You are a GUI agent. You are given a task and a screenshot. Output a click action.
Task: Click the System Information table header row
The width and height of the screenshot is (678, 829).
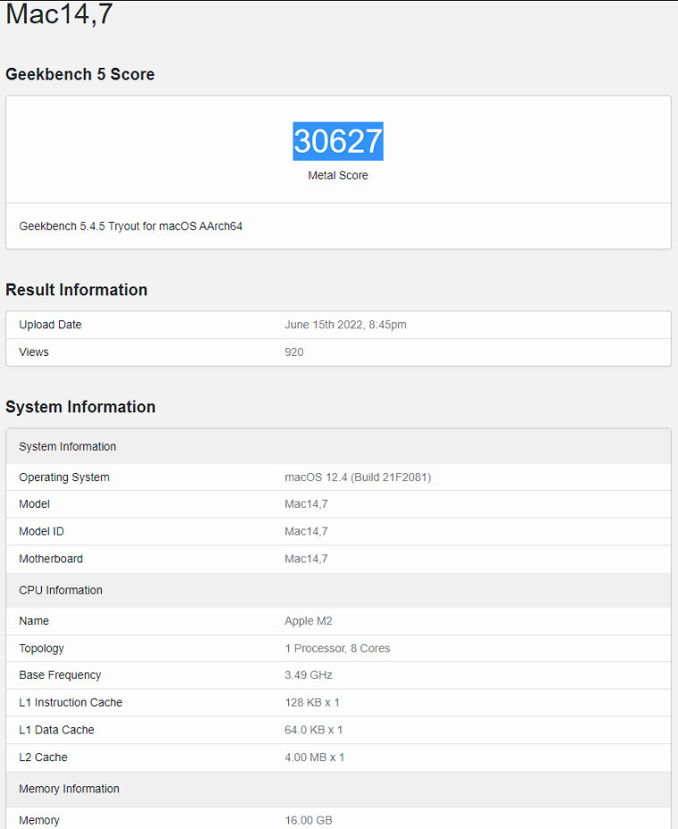338,447
